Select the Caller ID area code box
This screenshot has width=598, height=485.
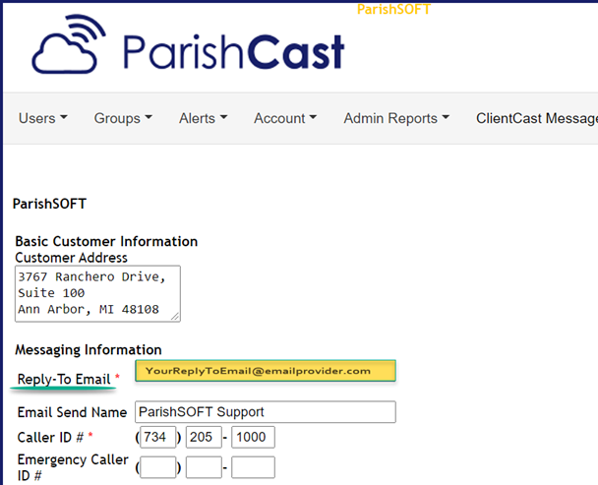(158, 437)
